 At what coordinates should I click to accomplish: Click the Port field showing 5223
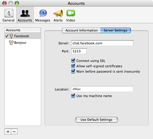(x=79, y=51)
